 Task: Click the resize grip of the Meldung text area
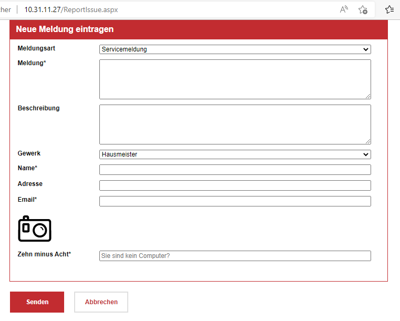(368, 96)
